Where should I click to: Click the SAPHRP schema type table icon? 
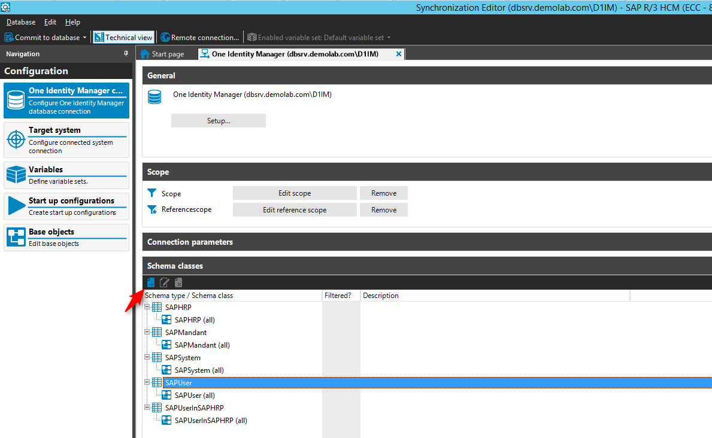(x=157, y=308)
